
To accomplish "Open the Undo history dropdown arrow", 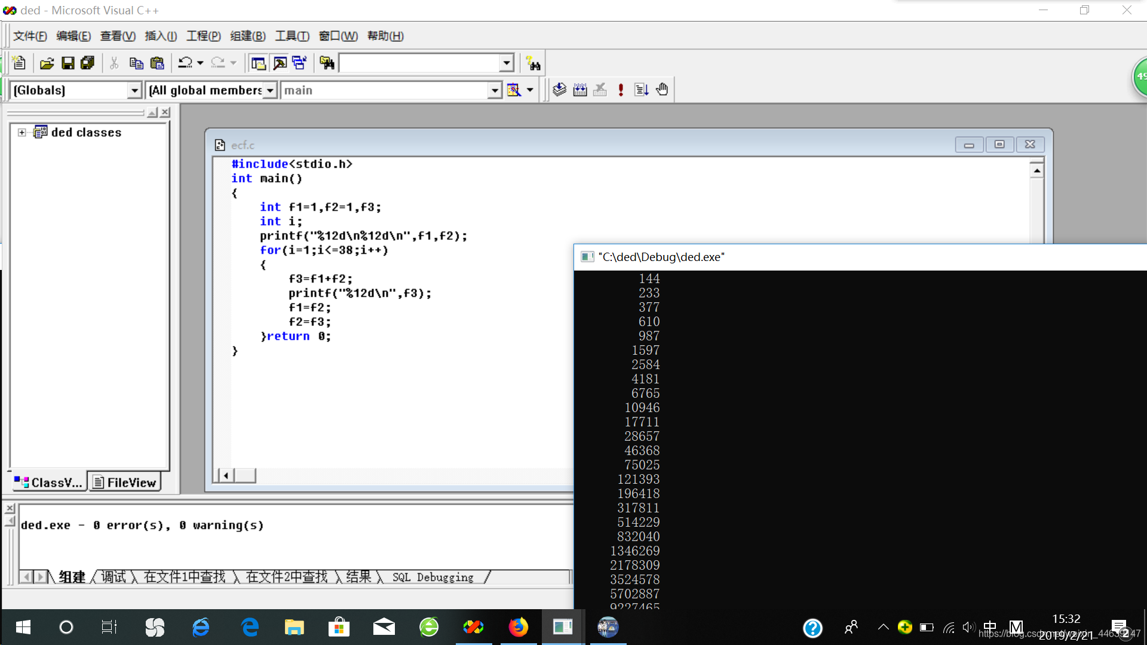I will click(x=200, y=63).
